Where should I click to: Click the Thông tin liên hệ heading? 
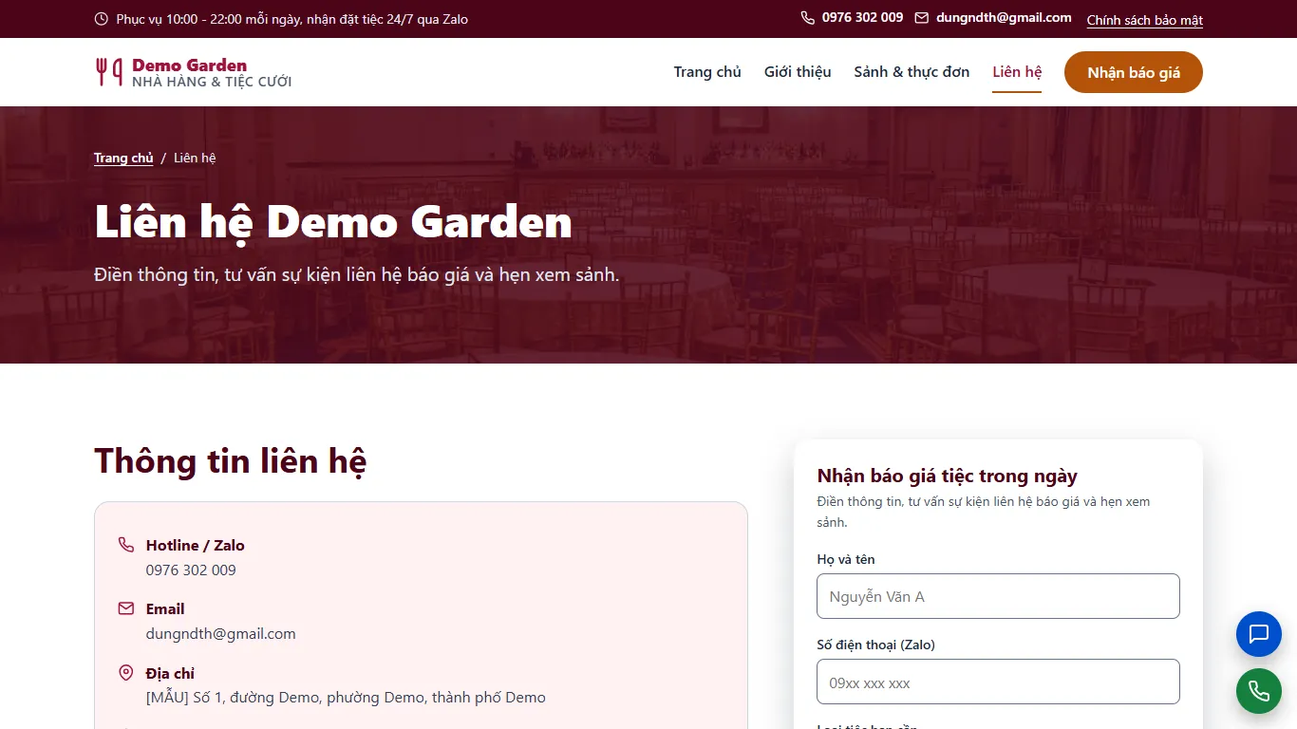tap(231, 461)
